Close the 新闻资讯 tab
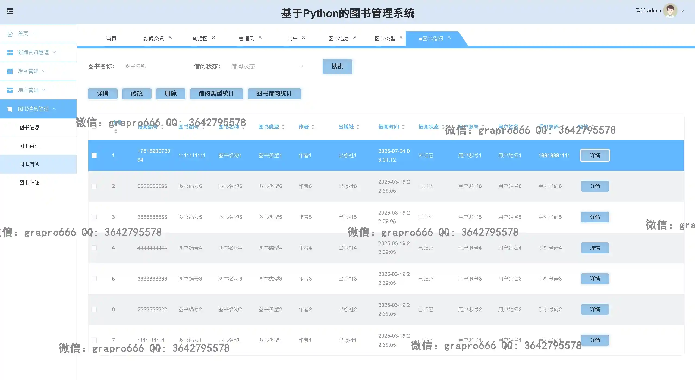Image resolution: width=695 pixels, height=380 pixels. [x=170, y=37]
